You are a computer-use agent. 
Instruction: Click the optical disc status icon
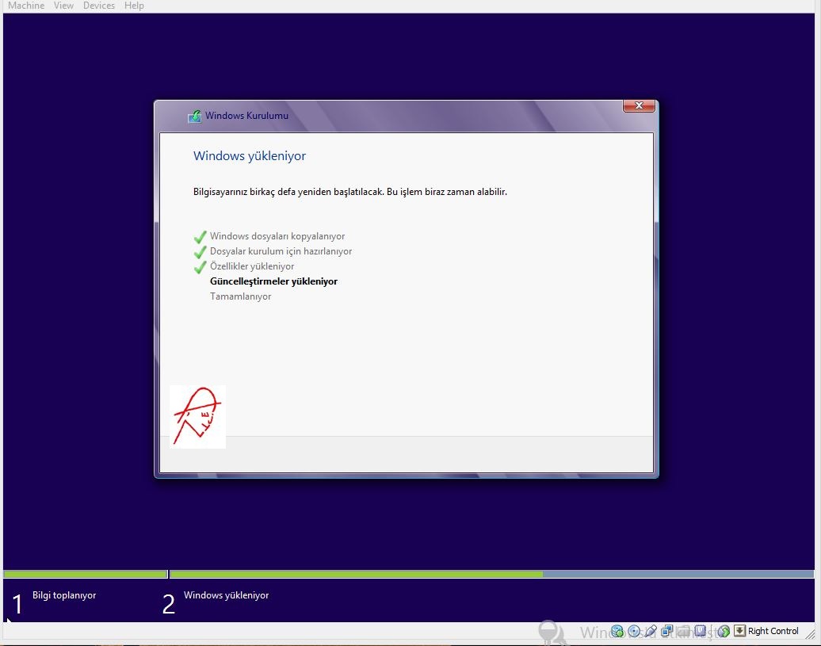point(634,631)
